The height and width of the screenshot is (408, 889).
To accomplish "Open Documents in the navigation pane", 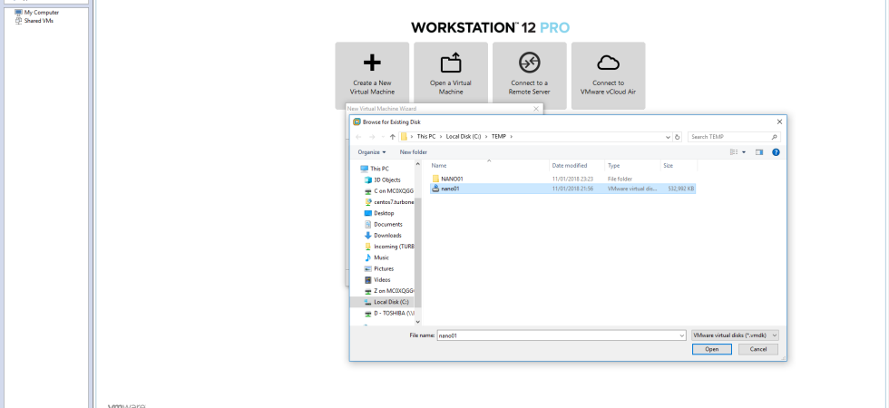I will point(383,225).
